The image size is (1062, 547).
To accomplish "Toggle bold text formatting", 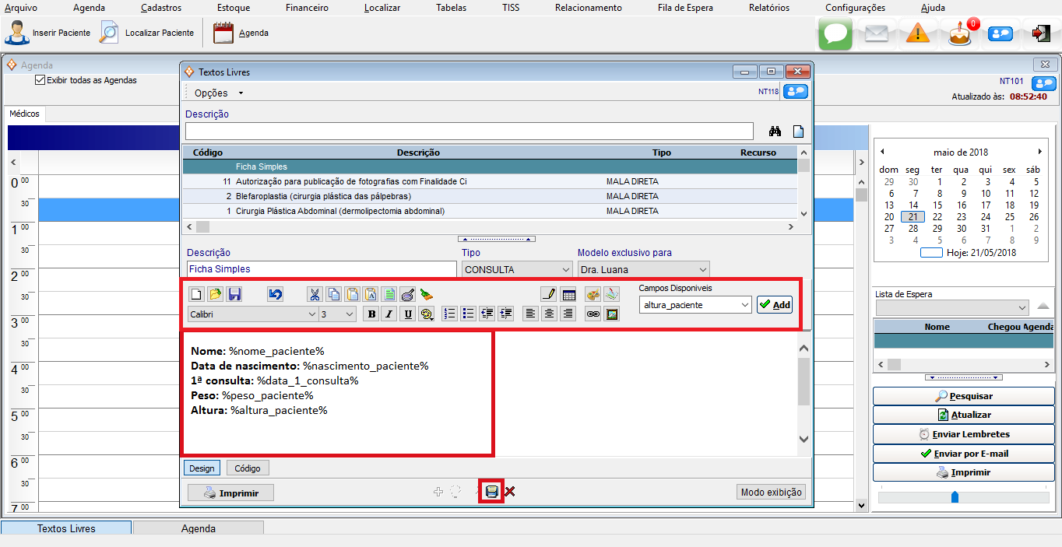I will pyautogui.click(x=371, y=314).
